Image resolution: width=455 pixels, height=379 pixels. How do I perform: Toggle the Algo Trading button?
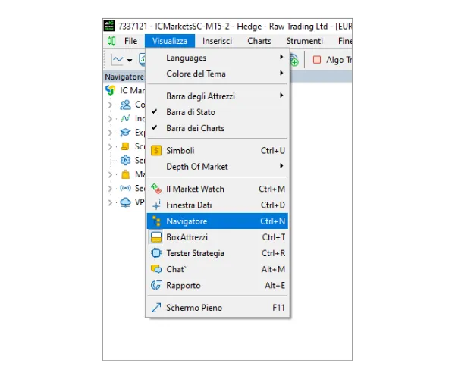[x=331, y=60]
